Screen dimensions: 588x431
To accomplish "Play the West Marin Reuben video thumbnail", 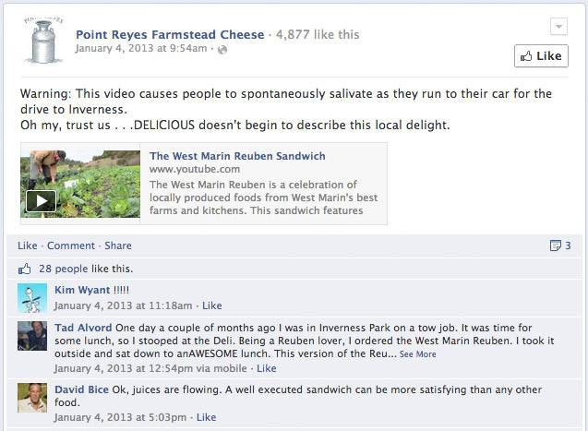I will click(41, 200).
